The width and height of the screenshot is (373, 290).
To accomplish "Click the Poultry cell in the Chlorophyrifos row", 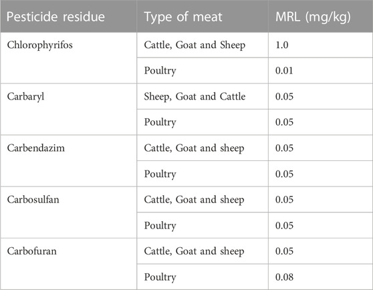I will click(x=203, y=70).
